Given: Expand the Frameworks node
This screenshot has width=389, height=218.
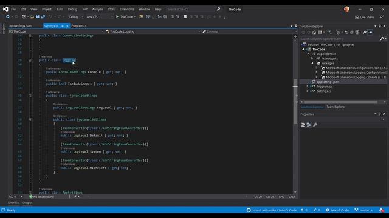Looking at the screenshot, I should coord(312,59).
